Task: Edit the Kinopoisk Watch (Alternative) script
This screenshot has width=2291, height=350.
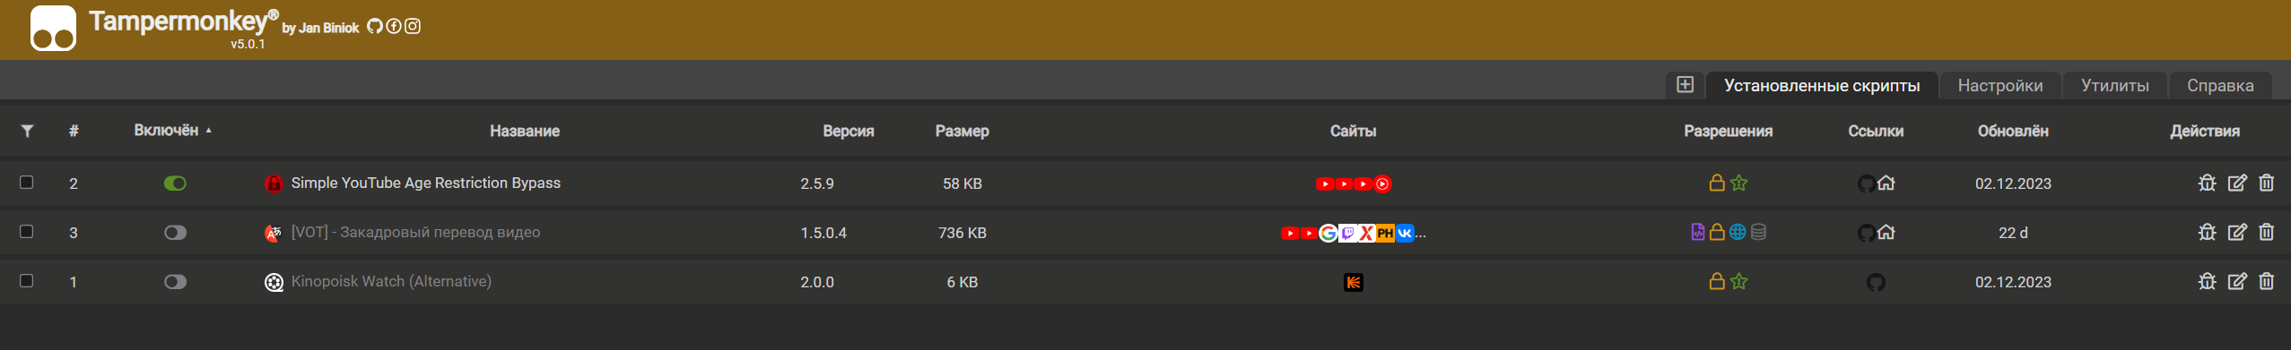Action: pyautogui.click(x=2237, y=281)
